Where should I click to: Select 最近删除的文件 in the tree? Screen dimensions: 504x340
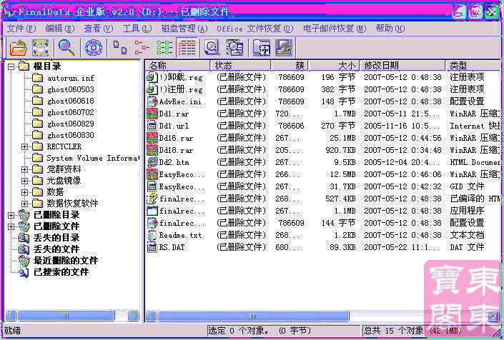click(66, 261)
